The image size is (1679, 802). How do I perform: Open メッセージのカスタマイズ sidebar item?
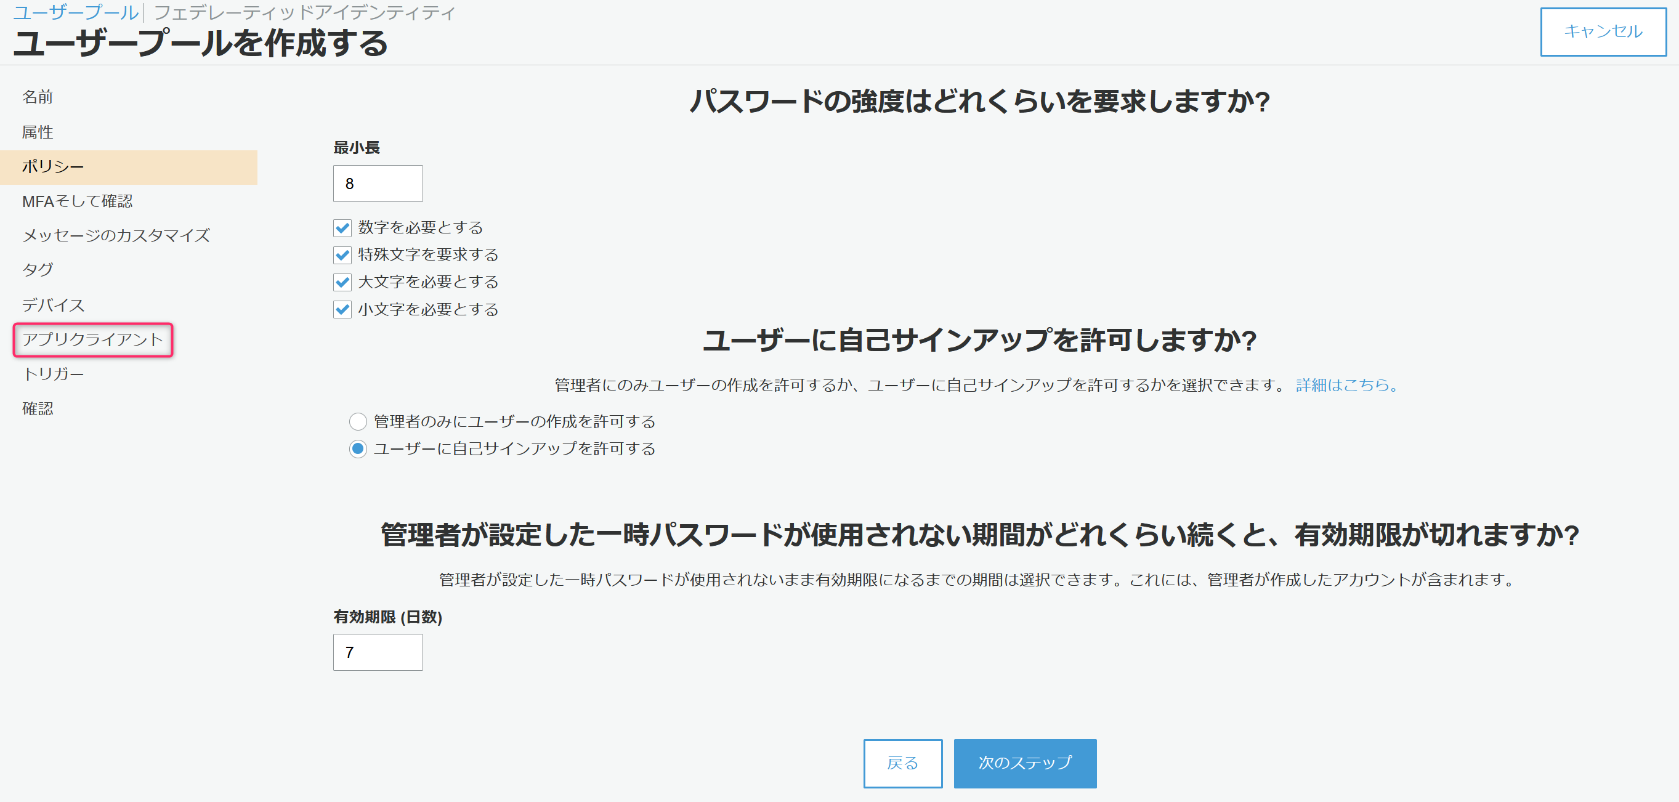(116, 235)
